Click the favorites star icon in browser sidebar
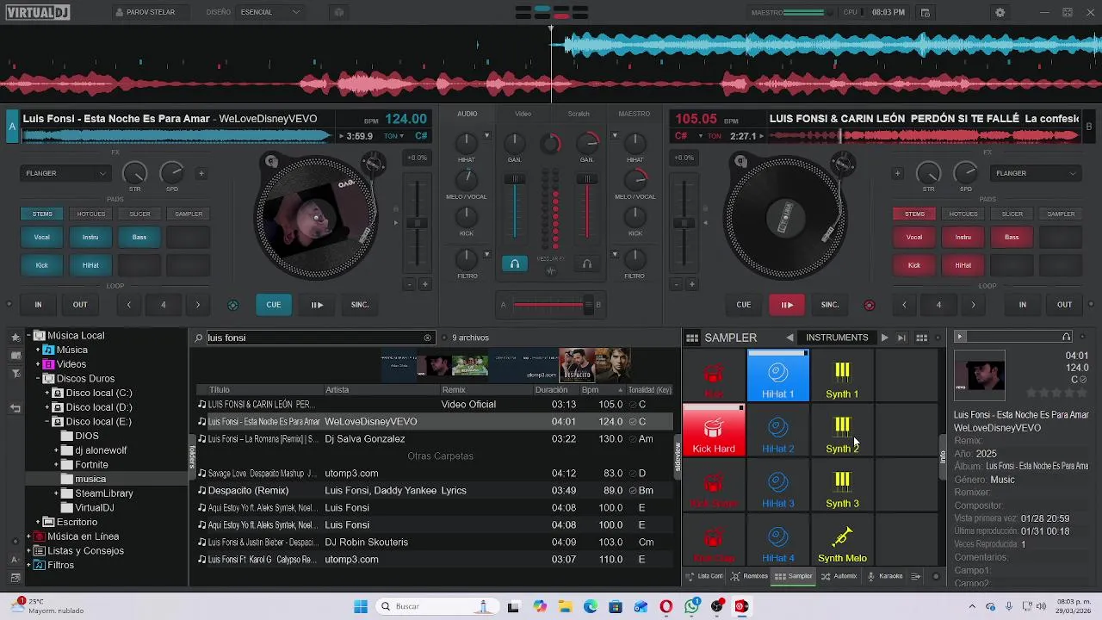The width and height of the screenshot is (1102, 620). coord(15,337)
